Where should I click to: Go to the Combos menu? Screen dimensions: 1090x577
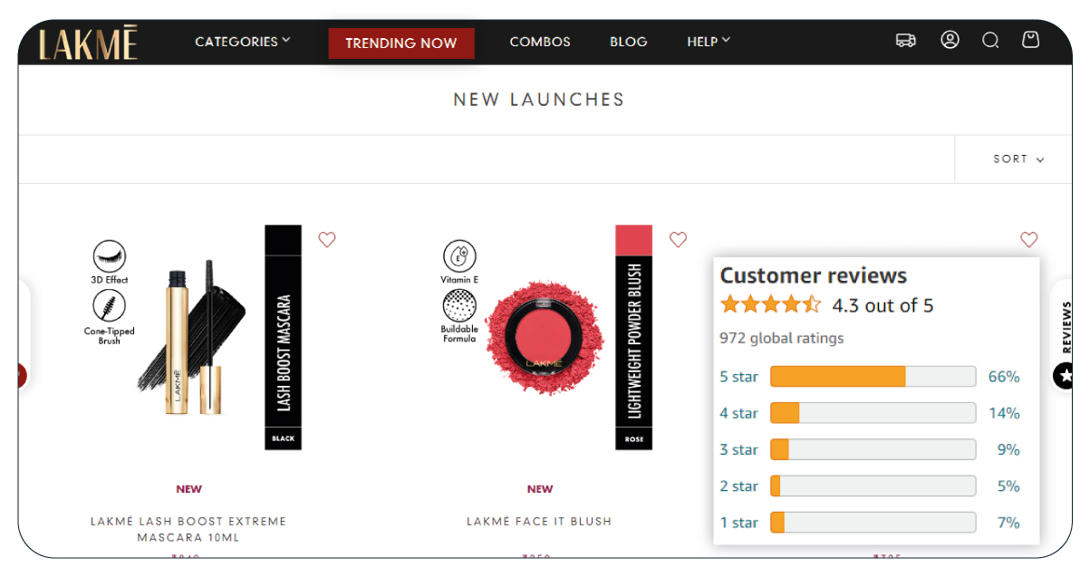(x=540, y=41)
